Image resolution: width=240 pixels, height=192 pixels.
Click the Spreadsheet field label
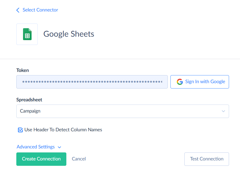pos(29,100)
